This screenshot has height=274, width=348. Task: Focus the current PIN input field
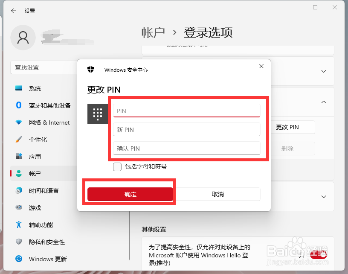pyautogui.click(x=187, y=111)
